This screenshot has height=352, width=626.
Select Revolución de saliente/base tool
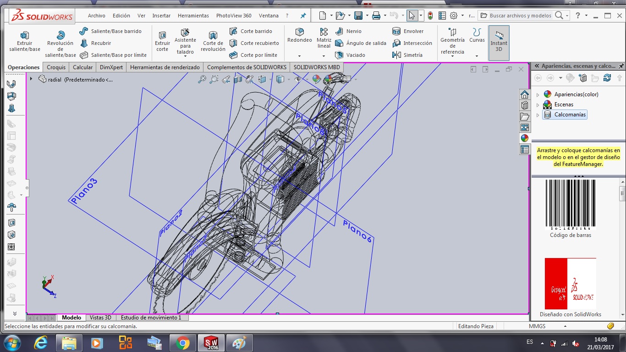(60, 44)
